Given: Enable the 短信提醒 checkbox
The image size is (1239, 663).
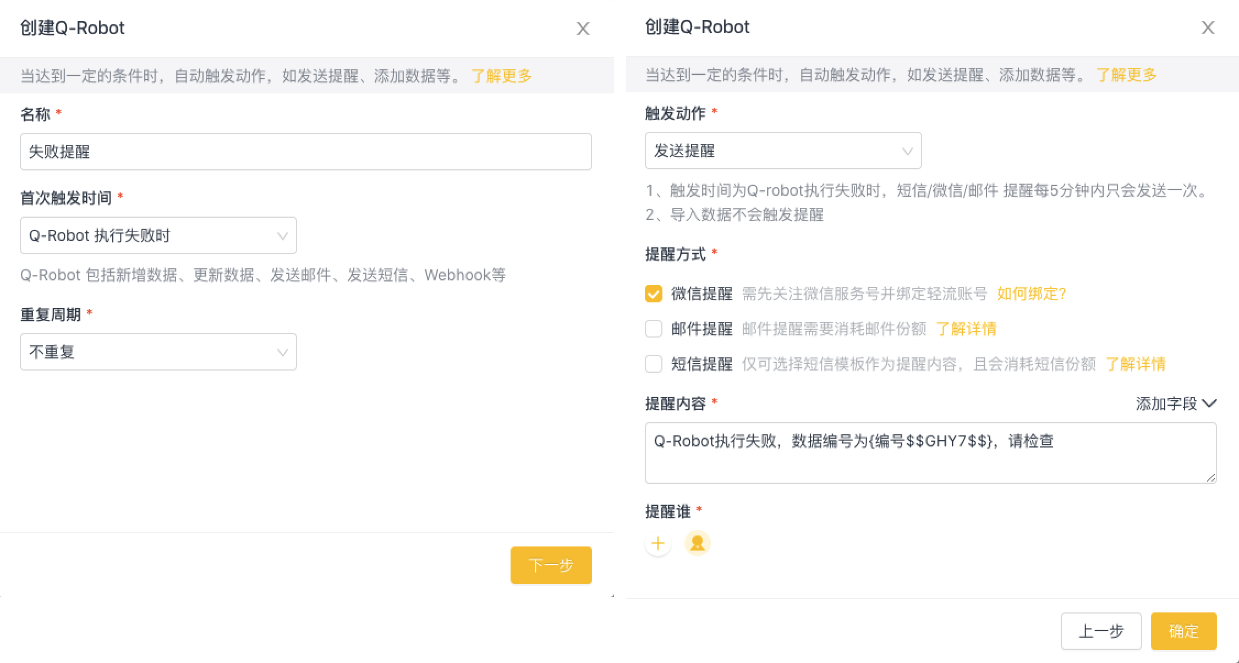Looking at the screenshot, I should tap(653, 364).
